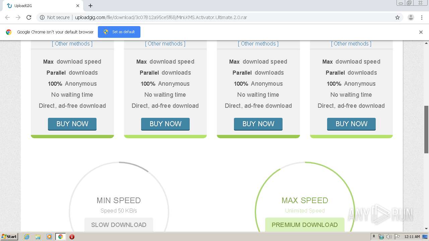
Task: Click Direct, ad-free download in first plan
Action: pyautogui.click(x=72, y=106)
